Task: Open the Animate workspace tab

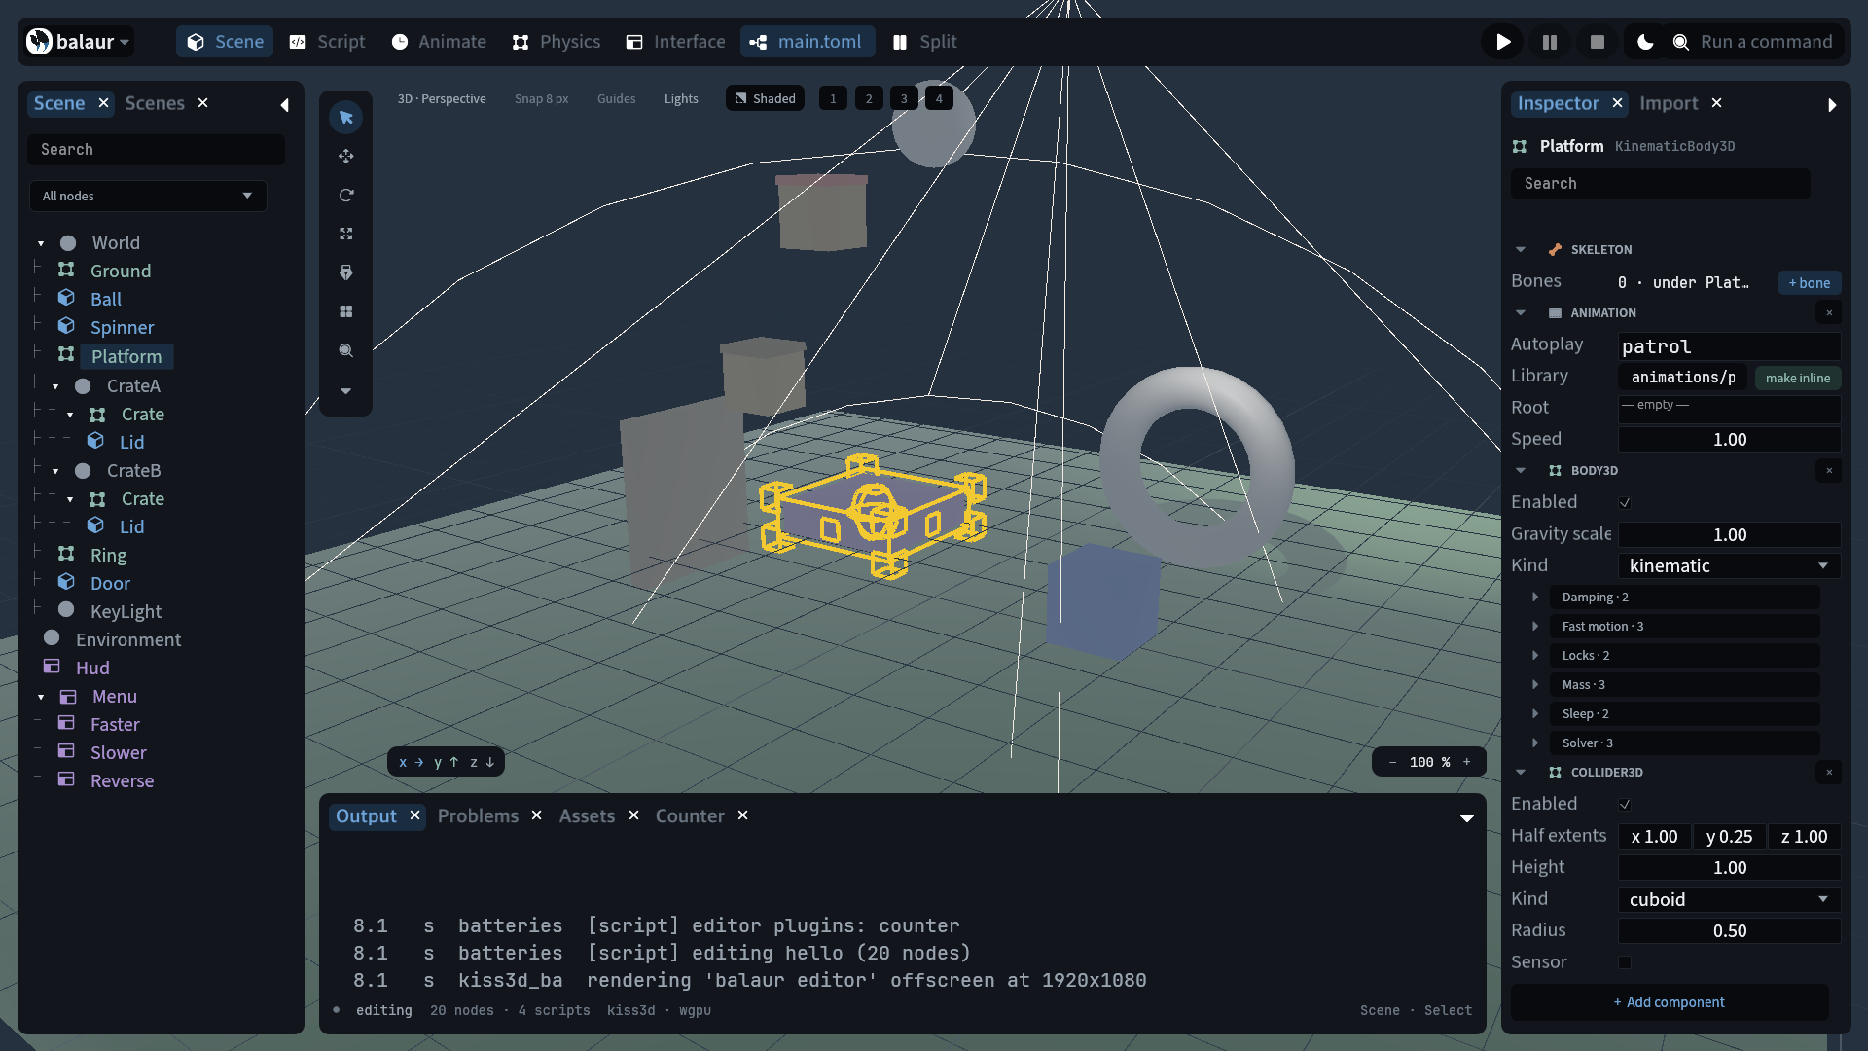Action: point(439,42)
